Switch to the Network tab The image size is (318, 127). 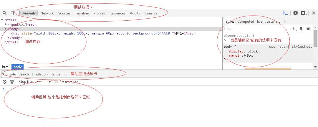(x=47, y=13)
